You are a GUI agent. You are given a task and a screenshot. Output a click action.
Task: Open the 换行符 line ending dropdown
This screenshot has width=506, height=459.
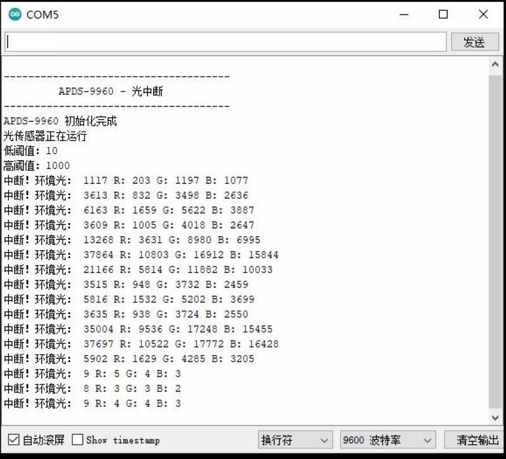[295, 439]
